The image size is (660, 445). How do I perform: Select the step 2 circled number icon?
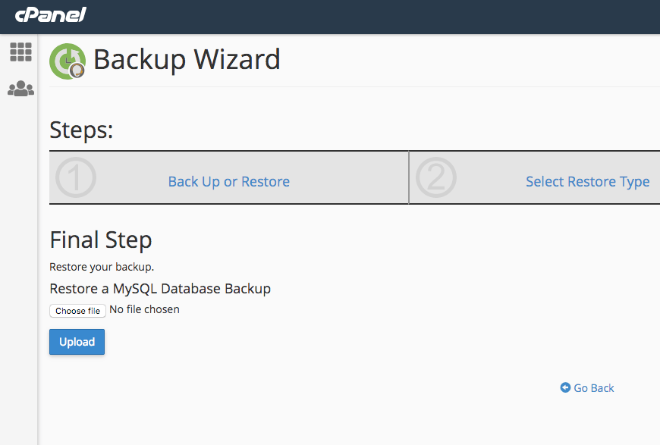436,177
